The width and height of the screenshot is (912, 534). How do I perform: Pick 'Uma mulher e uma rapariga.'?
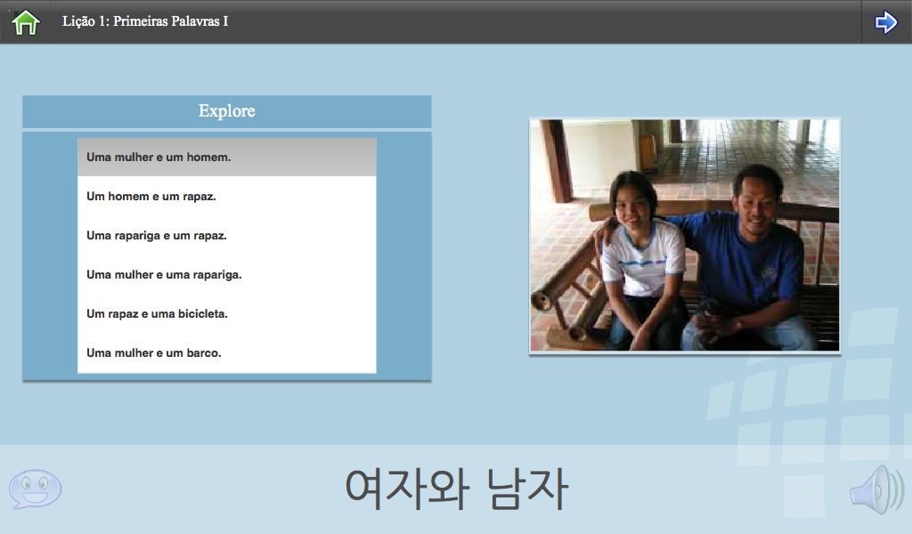coord(227,274)
